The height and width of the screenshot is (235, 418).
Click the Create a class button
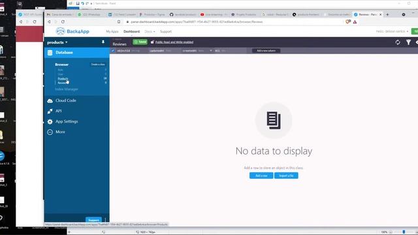click(98, 65)
